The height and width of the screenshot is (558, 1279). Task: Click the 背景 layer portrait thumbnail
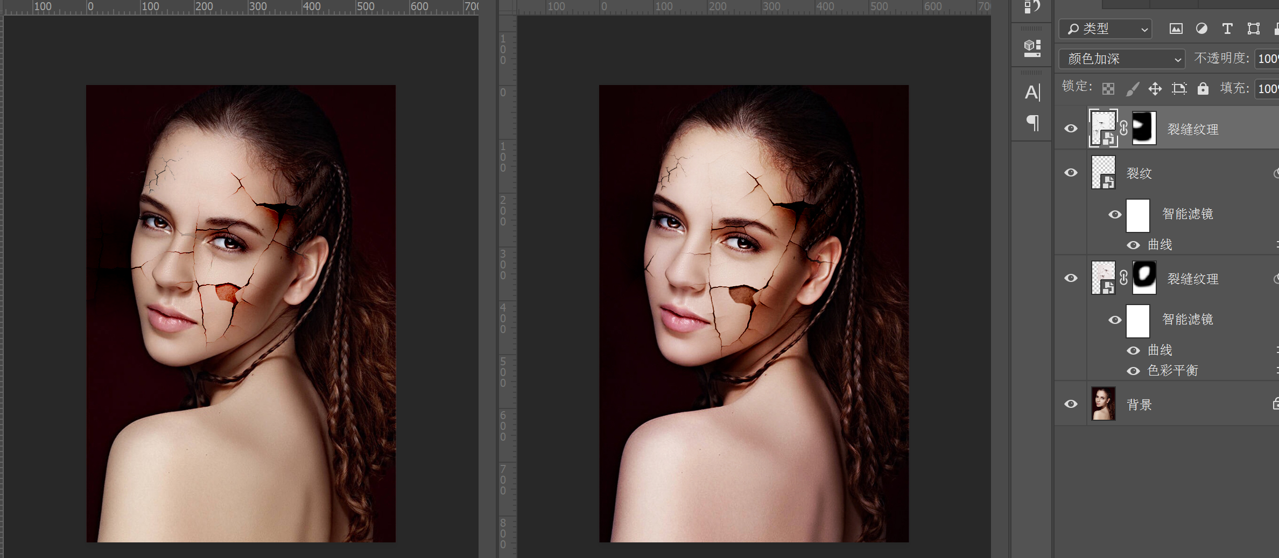click(1103, 404)
